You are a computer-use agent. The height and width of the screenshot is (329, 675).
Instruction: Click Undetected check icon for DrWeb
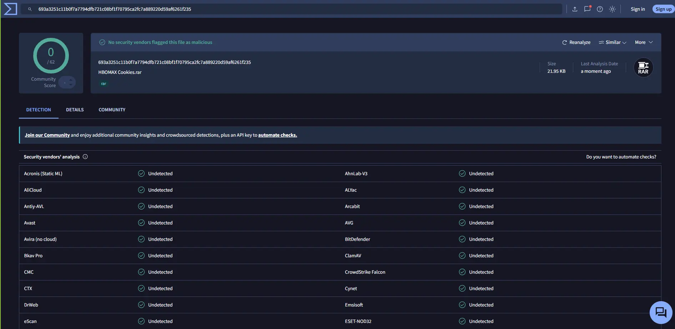141,305
